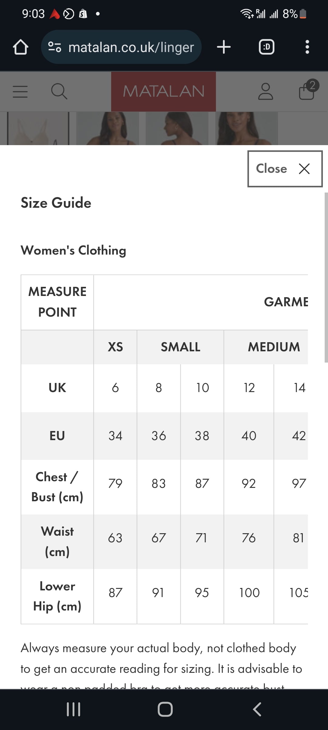The width and height of the screenshot is (328, 730).
Task: Open site info icon in address bar
Action: tap(55, 47)
